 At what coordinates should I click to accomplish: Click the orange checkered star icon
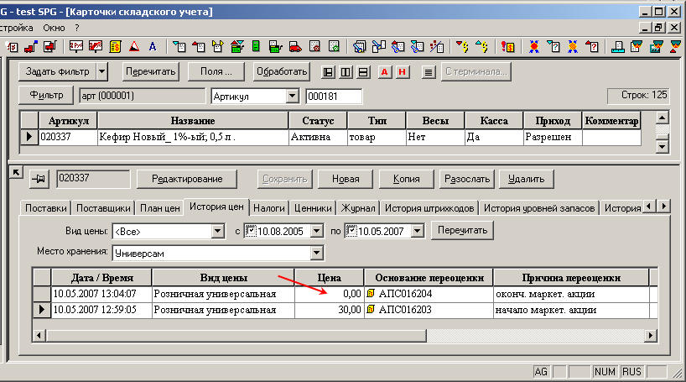click(573, 46)
